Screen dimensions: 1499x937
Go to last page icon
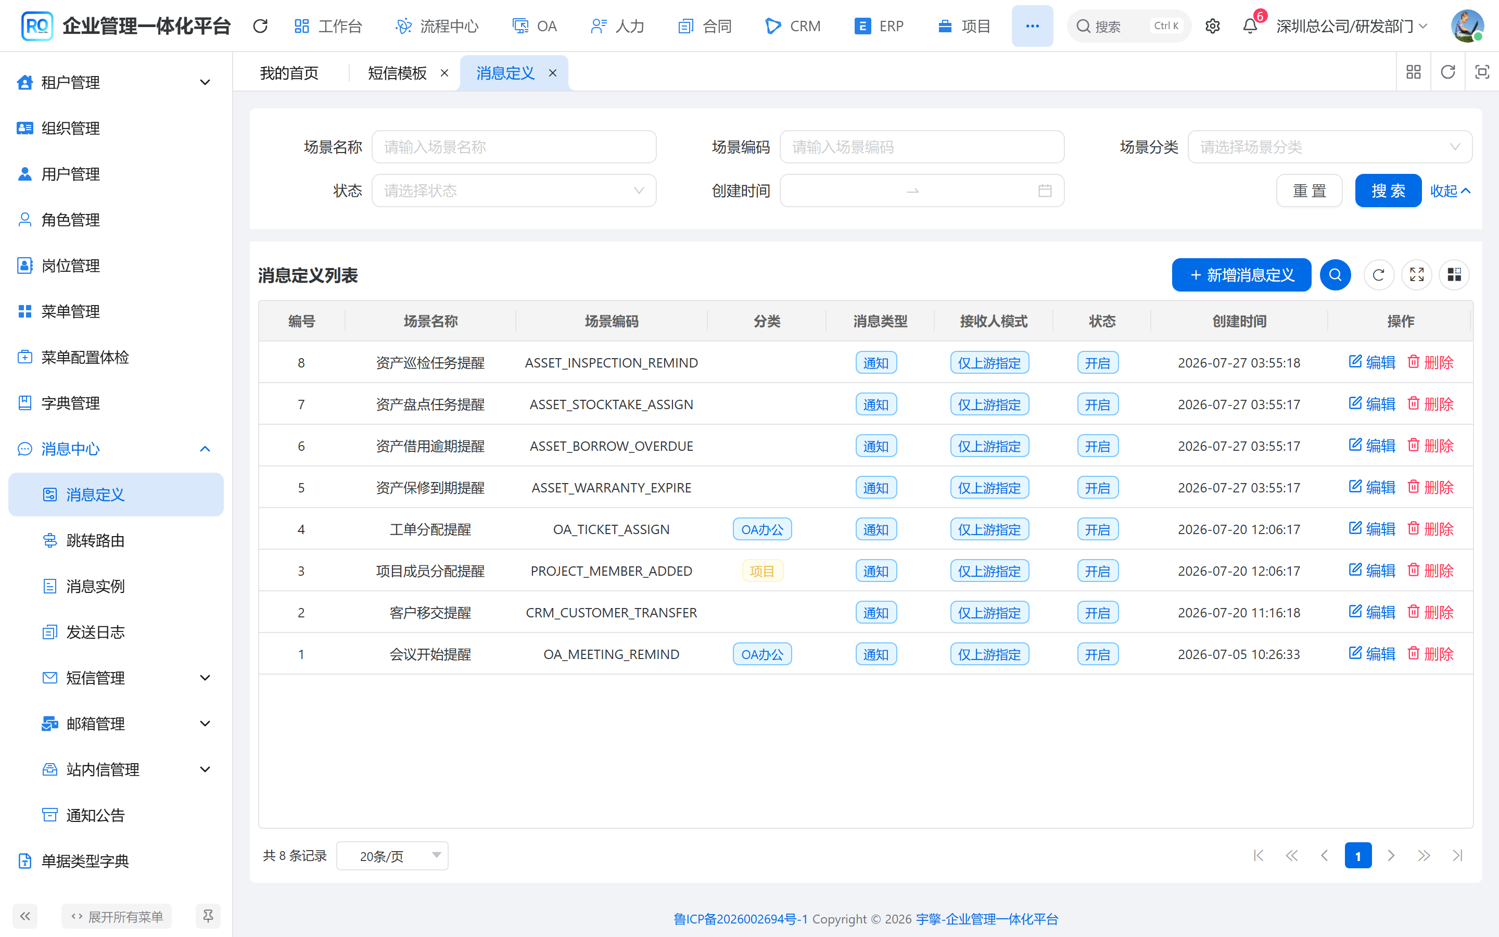[x=1457, y=856]
